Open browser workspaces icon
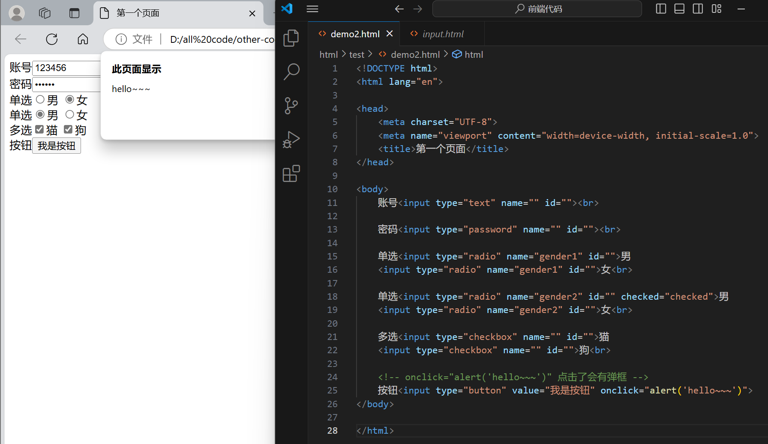Viewport: 768px width, 444px height. [45, 13]
